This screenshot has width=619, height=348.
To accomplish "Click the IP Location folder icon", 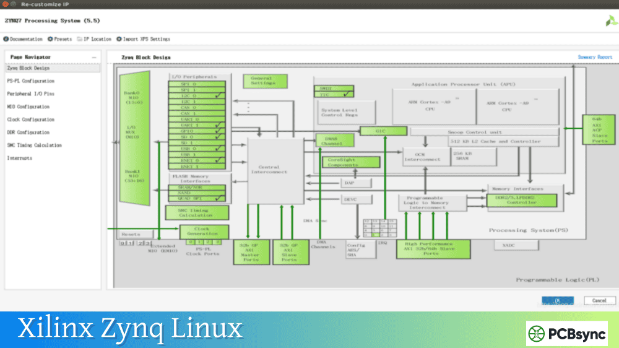I will [80, 39].
